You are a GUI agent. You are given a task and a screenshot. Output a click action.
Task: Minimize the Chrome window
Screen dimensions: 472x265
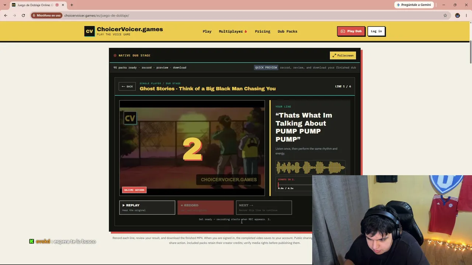[x=444, y=5]
